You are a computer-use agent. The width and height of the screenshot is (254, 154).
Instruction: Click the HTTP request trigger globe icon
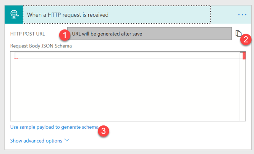tap(14, 15)
